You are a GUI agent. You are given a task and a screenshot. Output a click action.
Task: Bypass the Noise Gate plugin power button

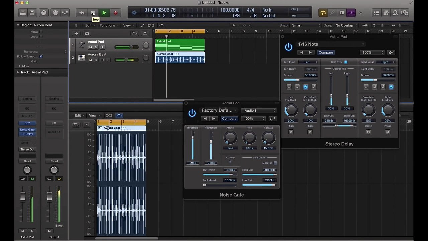pos(192,113)
